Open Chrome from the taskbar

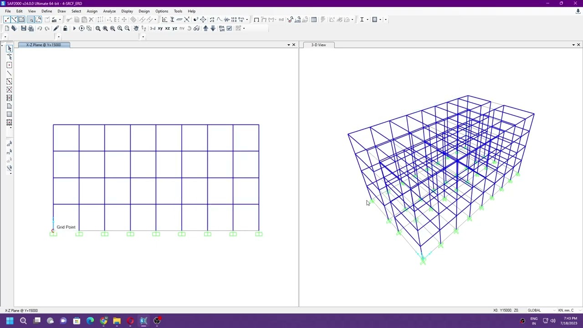click(103, 321)
